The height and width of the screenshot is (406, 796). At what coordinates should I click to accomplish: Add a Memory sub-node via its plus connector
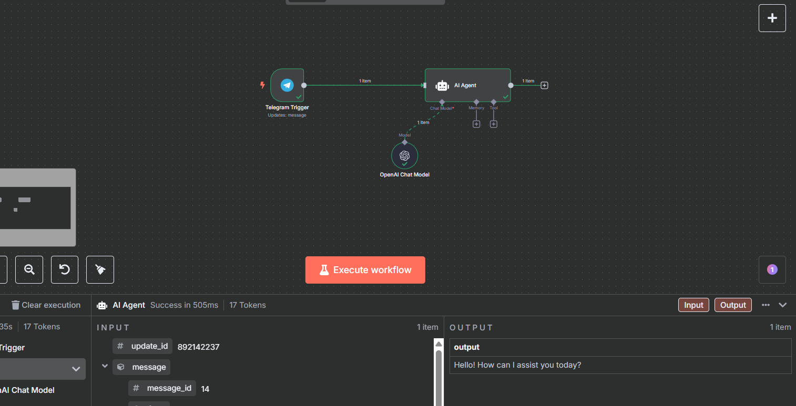[476, 123]
